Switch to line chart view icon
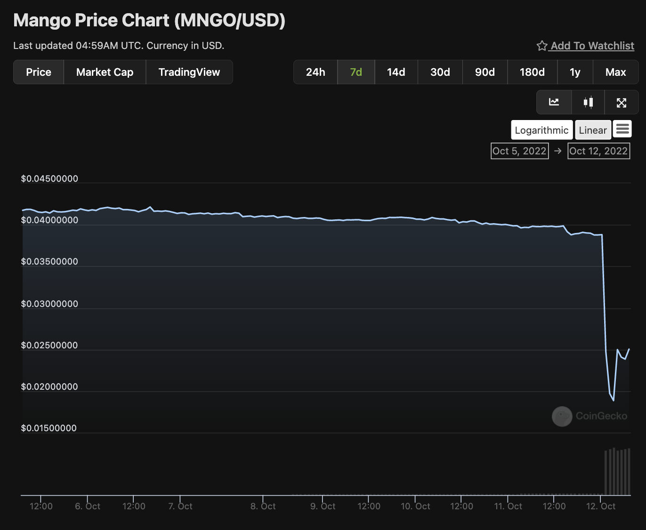 pos(554,102)
